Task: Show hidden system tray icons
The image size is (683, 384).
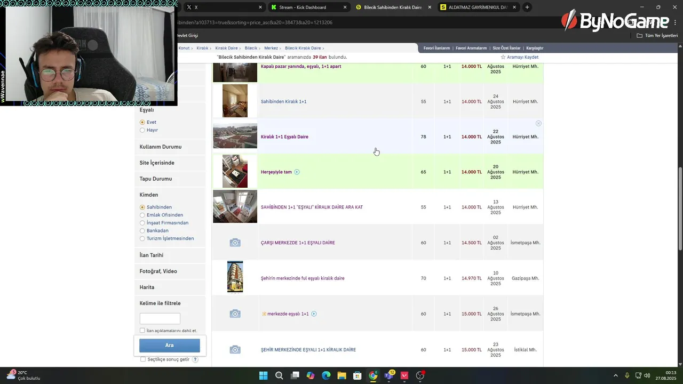Action: click(x=615, y=375)
